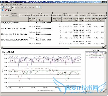108x96 pixels.
Task: Click the Print icon in toolbar
Action: click(6, 7)
